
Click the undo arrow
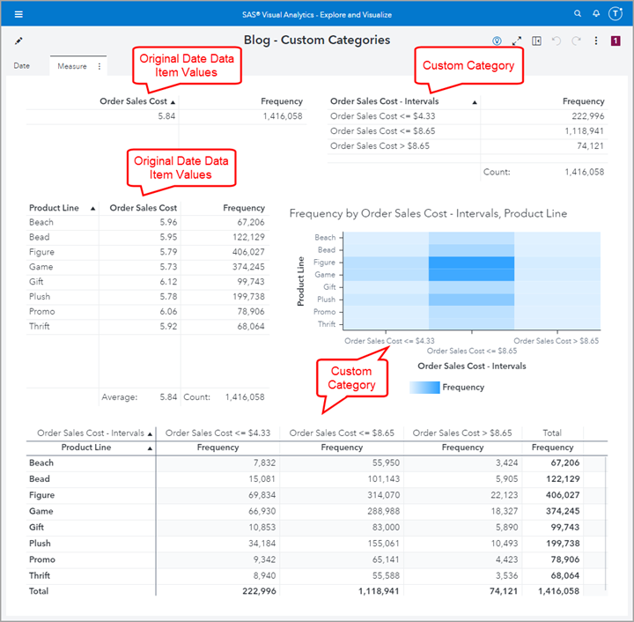[557, 41]
